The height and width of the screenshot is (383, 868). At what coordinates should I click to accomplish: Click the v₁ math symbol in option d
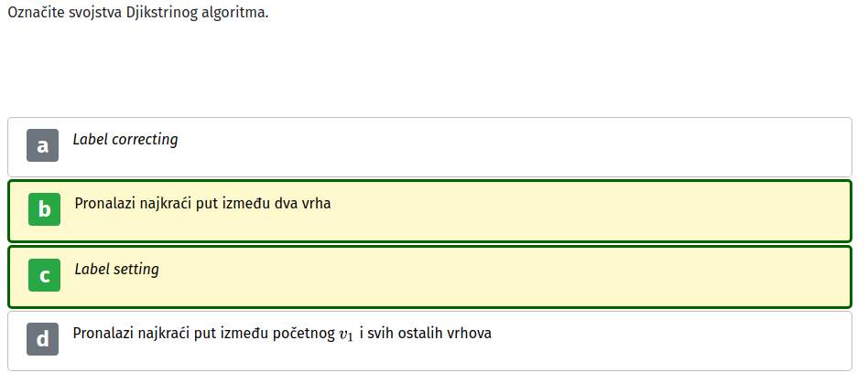click(345, 335)
